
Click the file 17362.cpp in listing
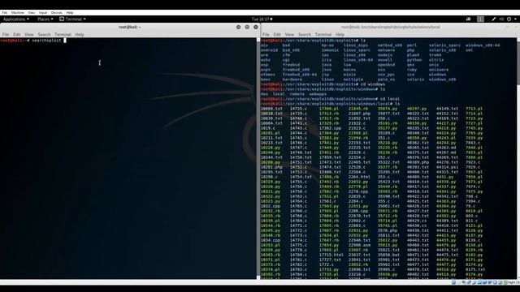[x=331, y=128]
